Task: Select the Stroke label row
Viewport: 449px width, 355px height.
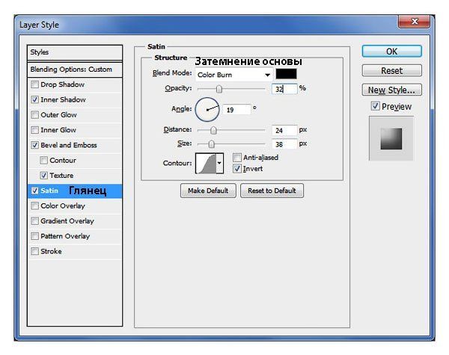Action: coord(75,251)
